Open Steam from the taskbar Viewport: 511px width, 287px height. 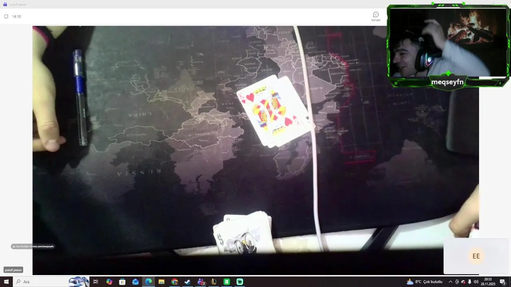click(187, 282)
